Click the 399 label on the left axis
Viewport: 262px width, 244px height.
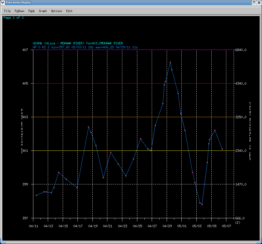point(25,184)
